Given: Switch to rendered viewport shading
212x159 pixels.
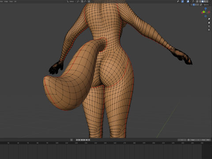Looking at the screenshot, I should click(207, 1).
